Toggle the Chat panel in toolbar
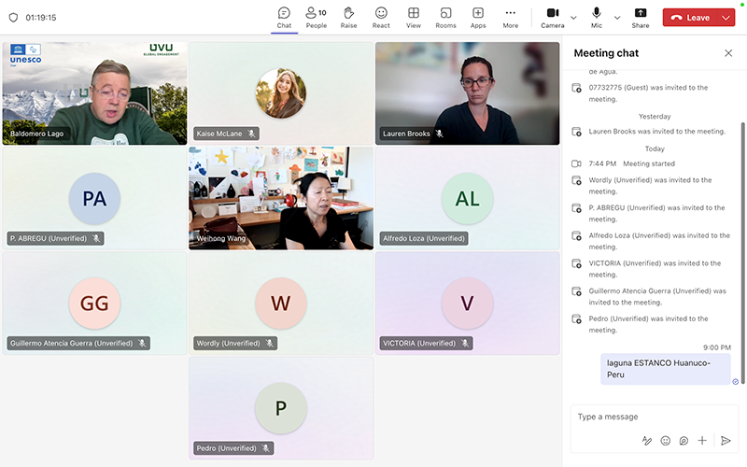Screen dimensions: 747x467 (284, 17)
